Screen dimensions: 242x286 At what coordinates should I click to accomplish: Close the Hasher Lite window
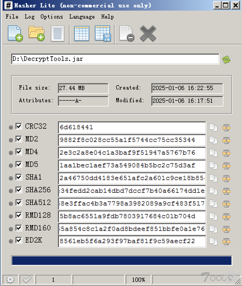pos(235,5)
